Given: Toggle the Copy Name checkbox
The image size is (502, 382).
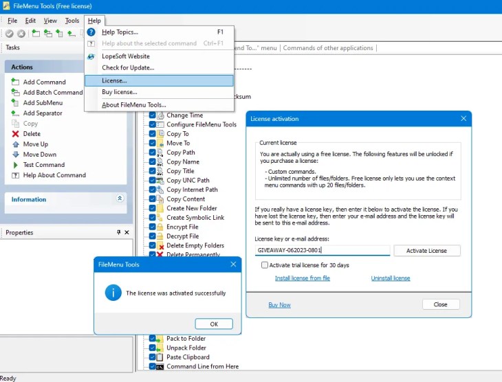Looking at the screenshot, I should (153, 161).
